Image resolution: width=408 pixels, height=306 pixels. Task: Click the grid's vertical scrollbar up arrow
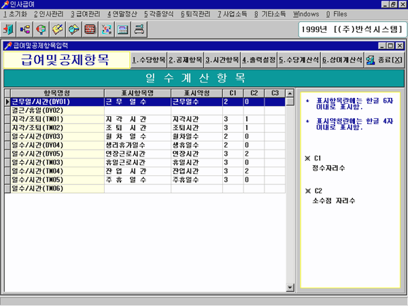point(292,93)
